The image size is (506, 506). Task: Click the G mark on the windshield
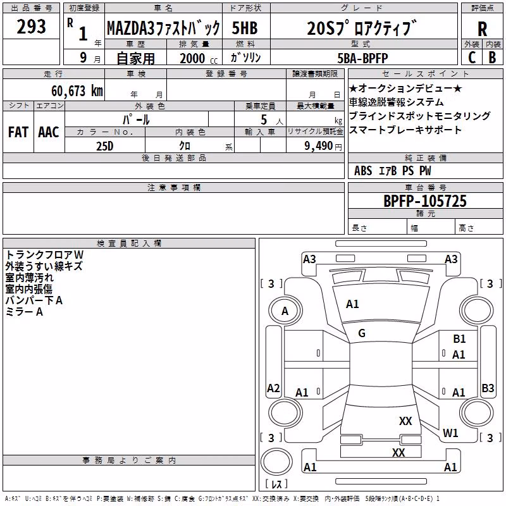coord(362,333)
